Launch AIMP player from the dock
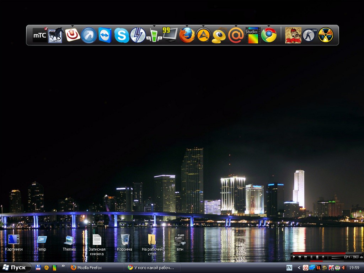Image resolution: width=364 pixels, height=273 pixels. tap(204, 35)
